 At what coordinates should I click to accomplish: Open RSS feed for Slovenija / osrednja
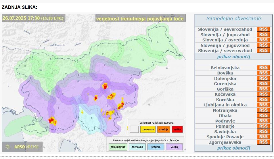263,40
